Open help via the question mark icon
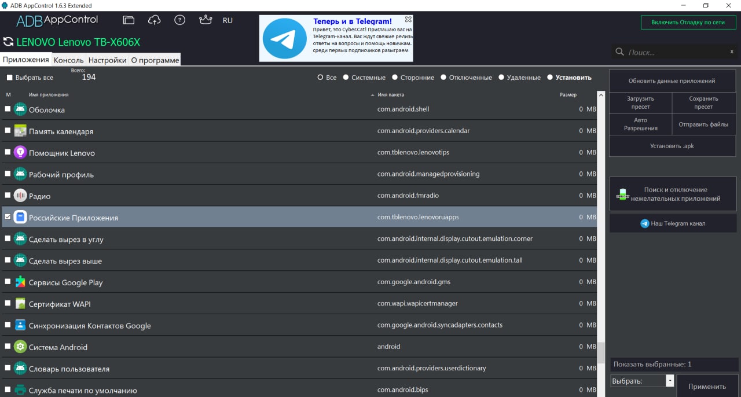Screen dimensions: 741x397 point(180,20)
